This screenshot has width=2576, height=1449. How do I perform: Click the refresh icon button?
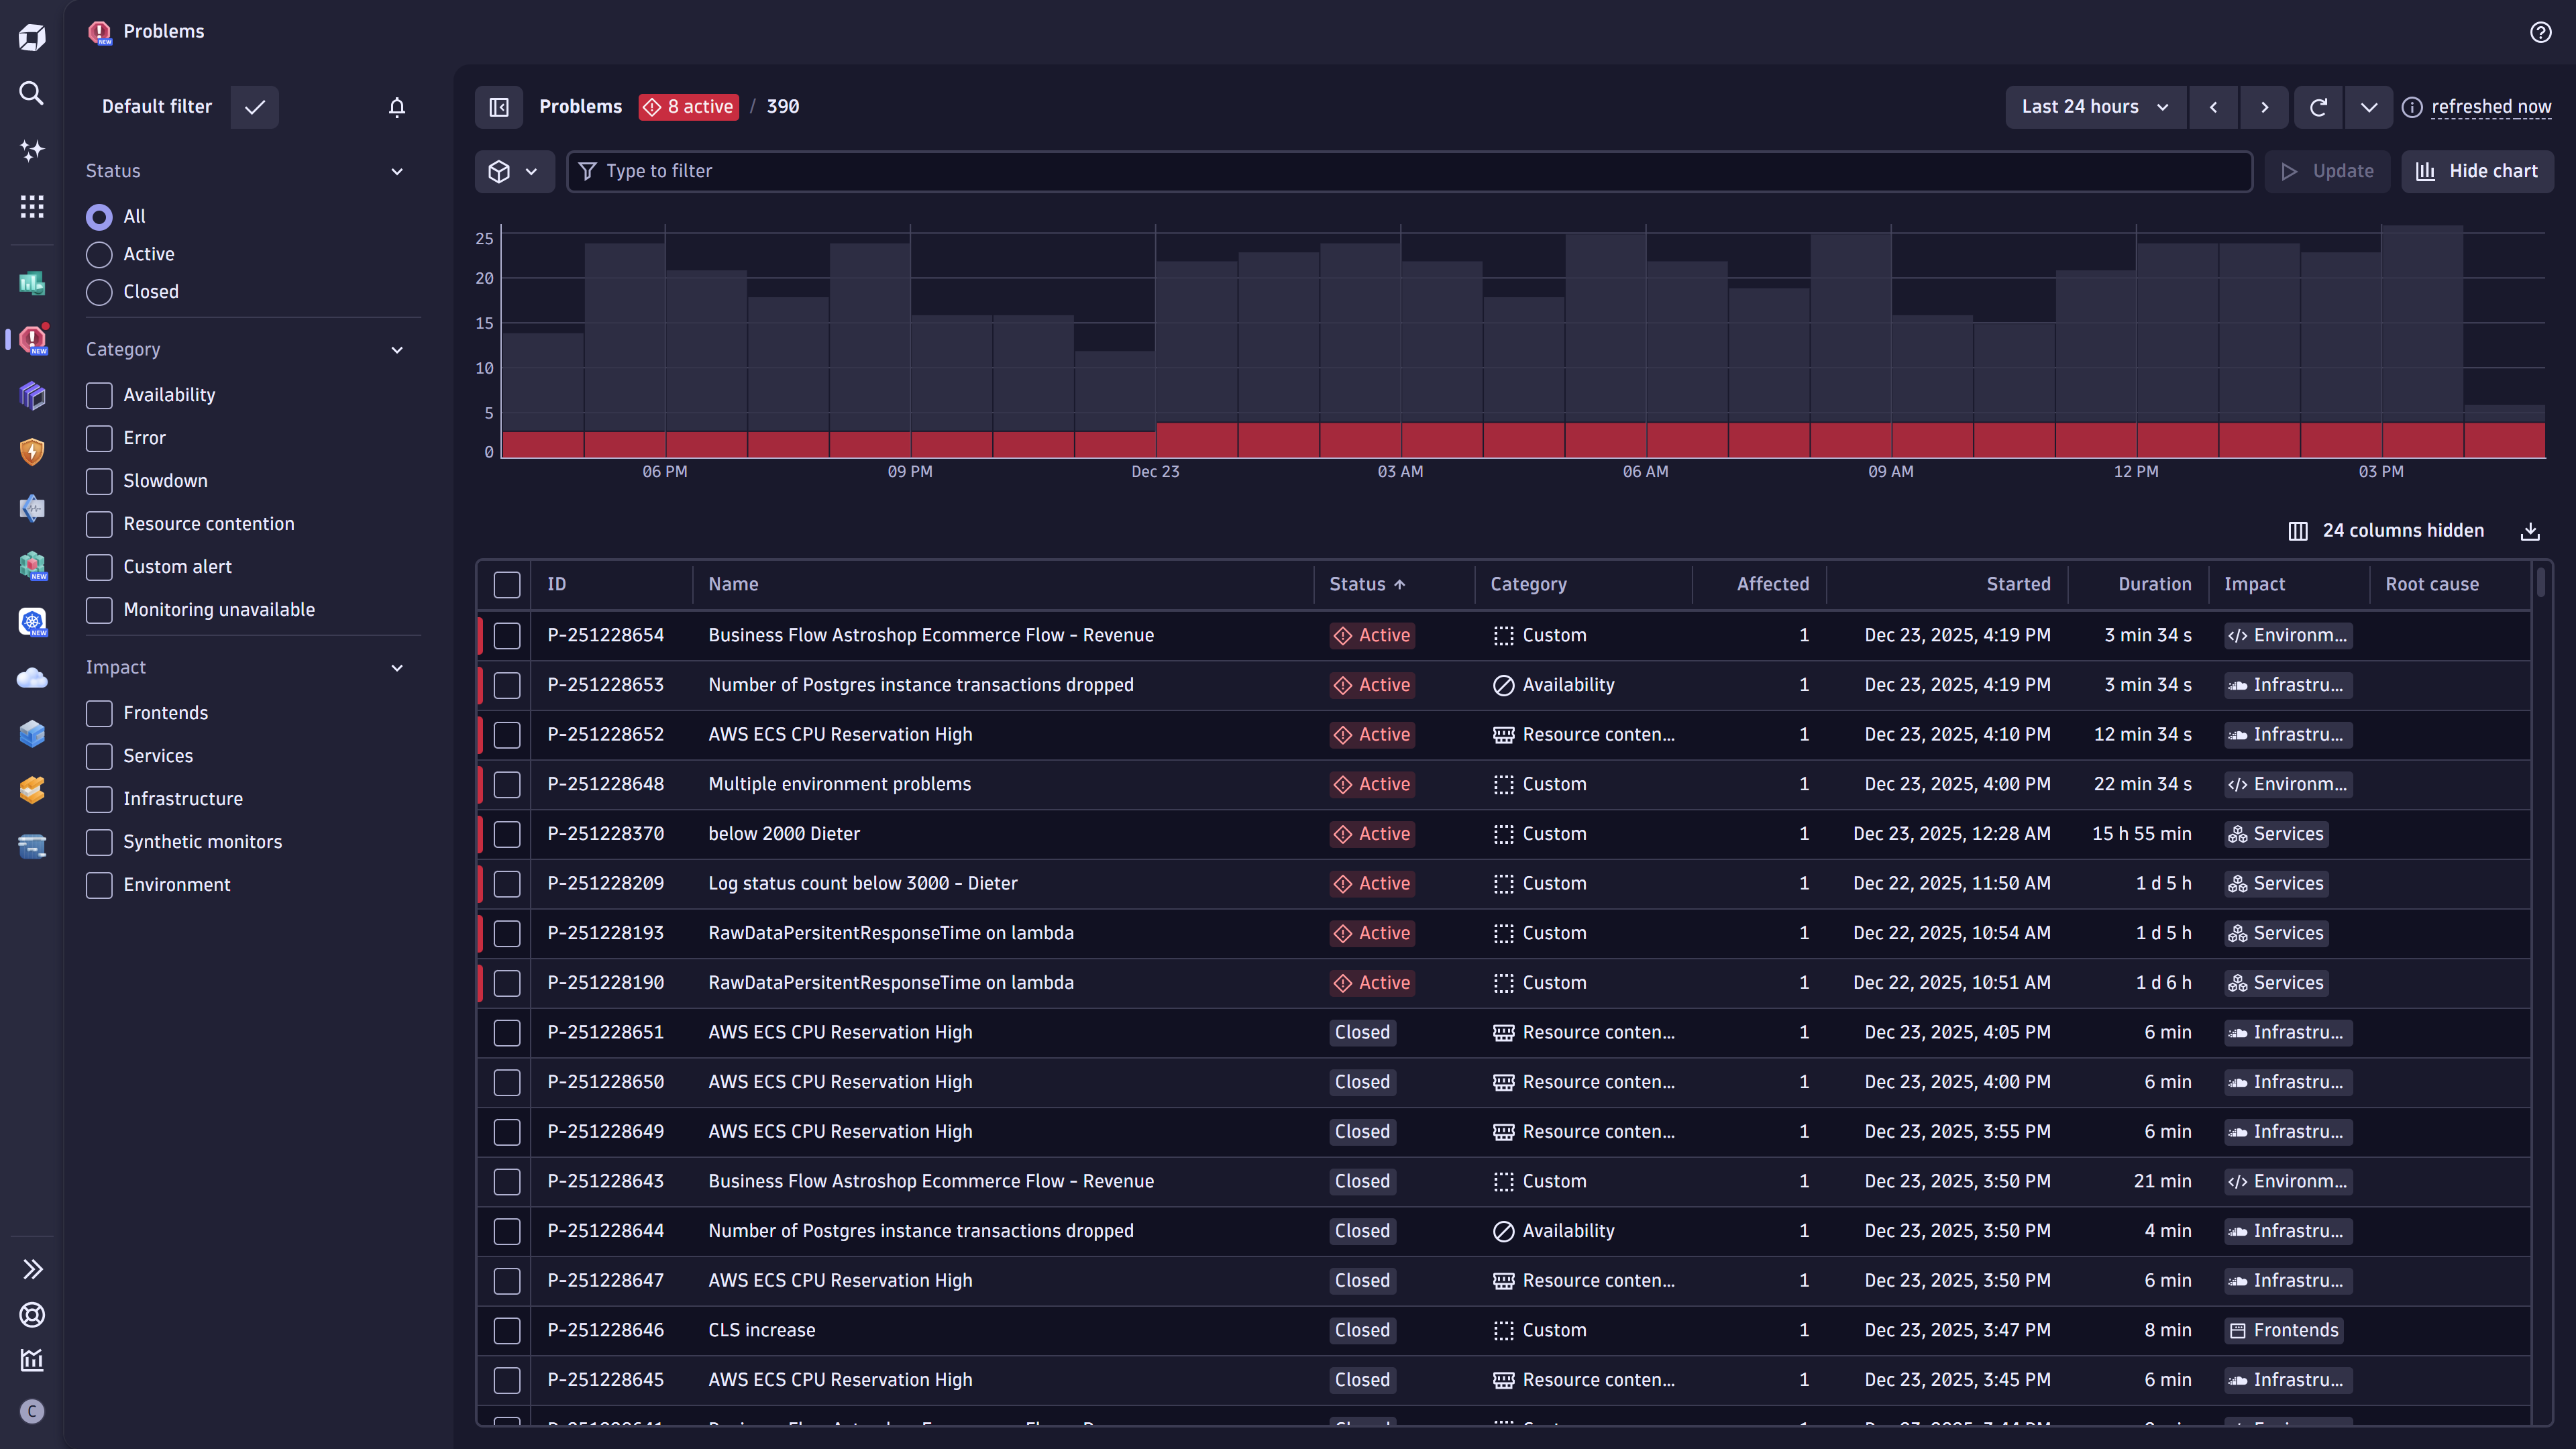click(x=2318, y=107)
